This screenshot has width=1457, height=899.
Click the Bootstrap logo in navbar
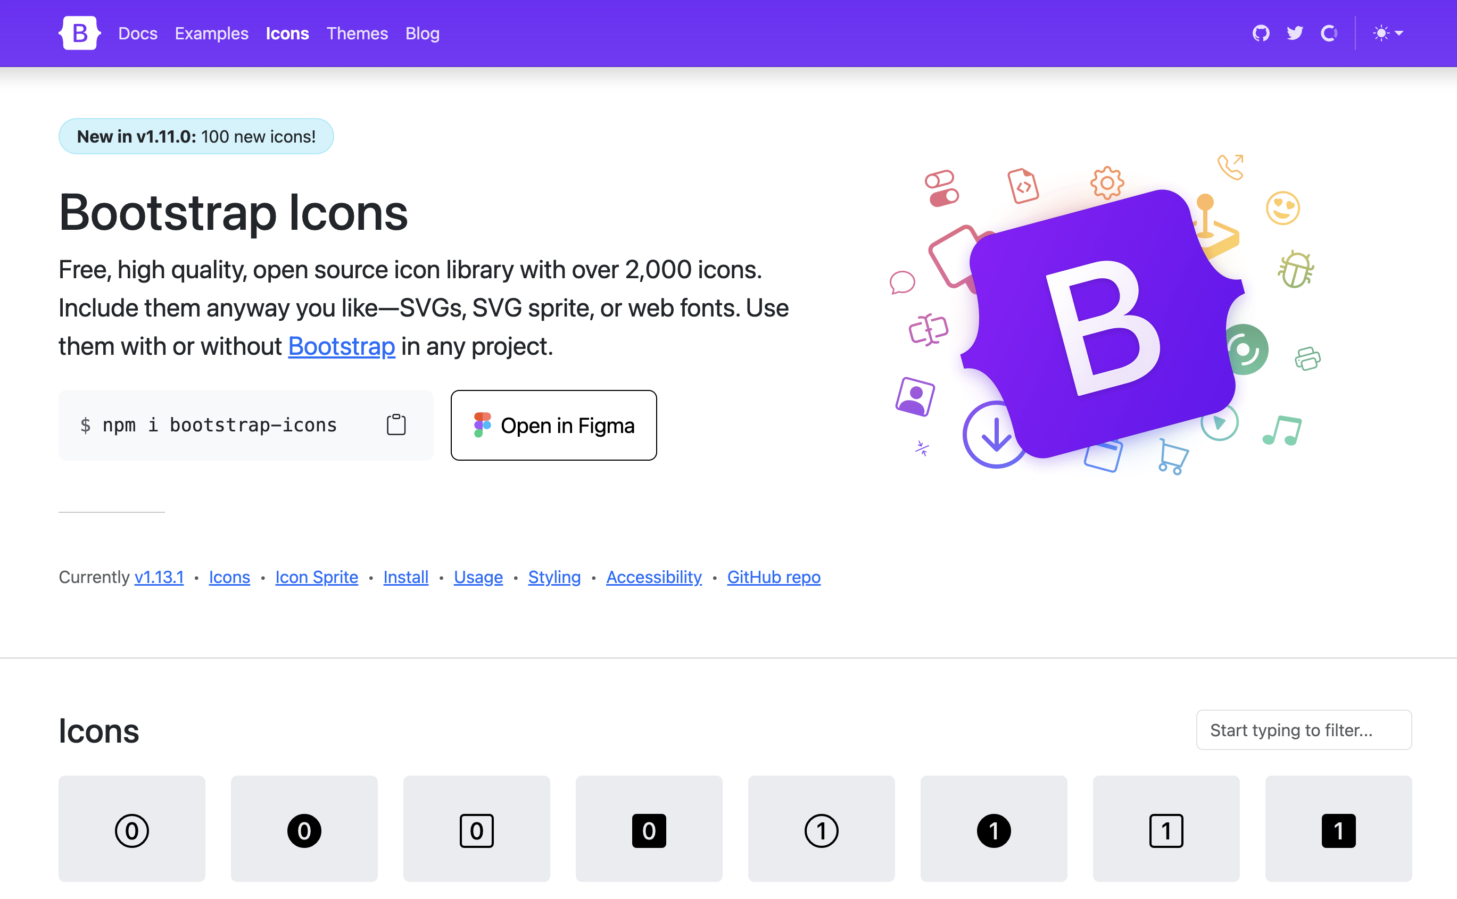(x=80, y=34)
